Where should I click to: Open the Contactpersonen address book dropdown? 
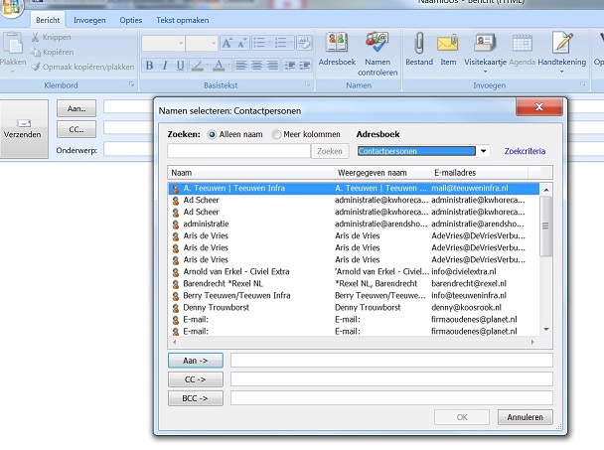pyautogui.click(x=483, y=151)
